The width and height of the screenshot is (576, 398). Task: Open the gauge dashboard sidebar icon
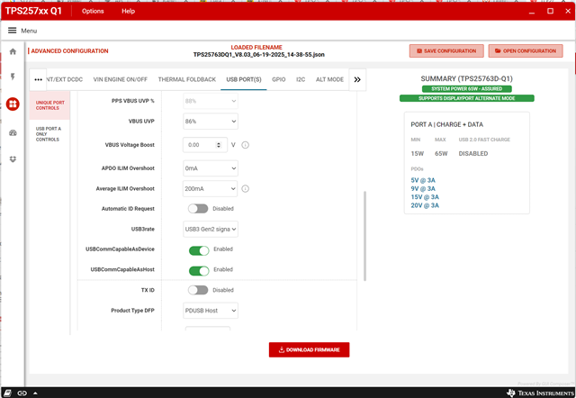(x=13, y=132)
